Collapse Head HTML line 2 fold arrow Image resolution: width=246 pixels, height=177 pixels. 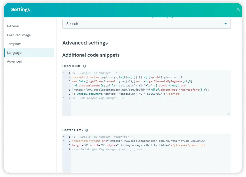click(x=63, y=77)
